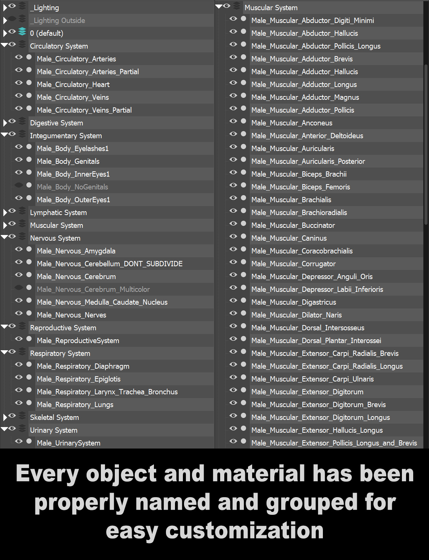
Task: Expand the Lymphatic System layer
Action: 5,212
